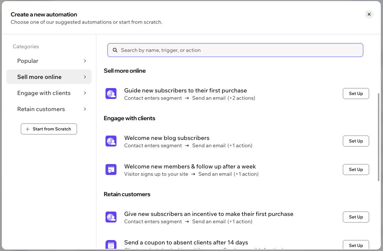Click the segment icon beside Guide new subscribers
Screen dimensions: 383x251
(x=111, y=94)
